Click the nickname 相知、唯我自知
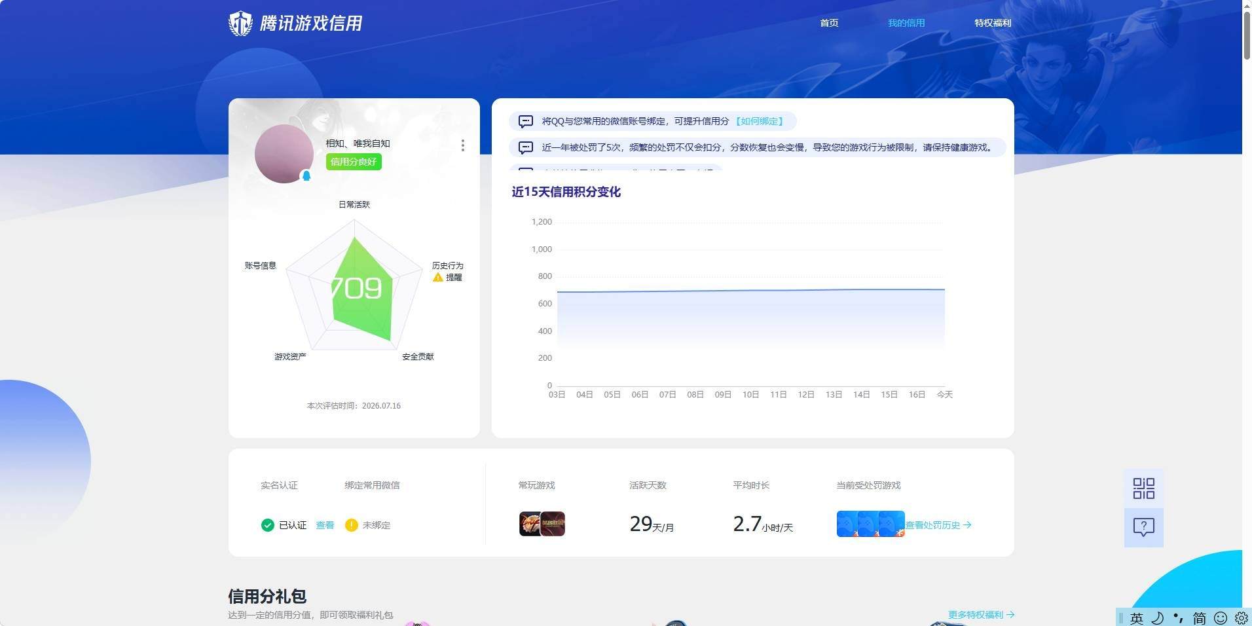 point(358,143)
